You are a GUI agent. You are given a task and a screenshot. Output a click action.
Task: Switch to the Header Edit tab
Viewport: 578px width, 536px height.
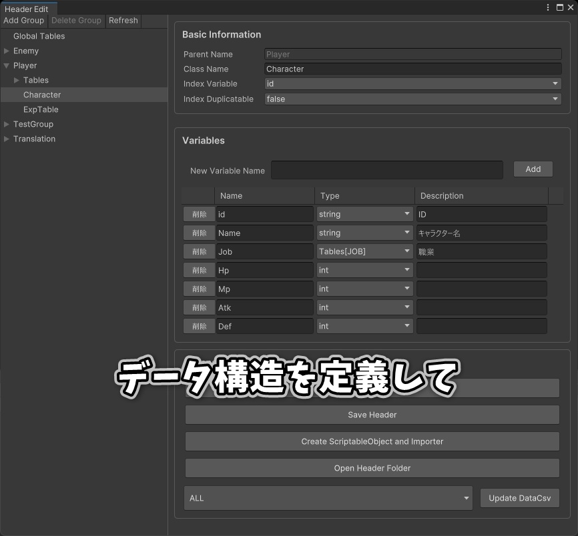[x=27, y=9]
